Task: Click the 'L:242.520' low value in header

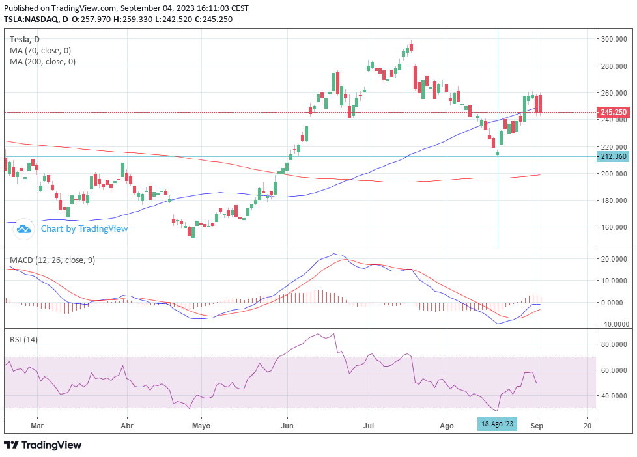Action: pos(173,19)
